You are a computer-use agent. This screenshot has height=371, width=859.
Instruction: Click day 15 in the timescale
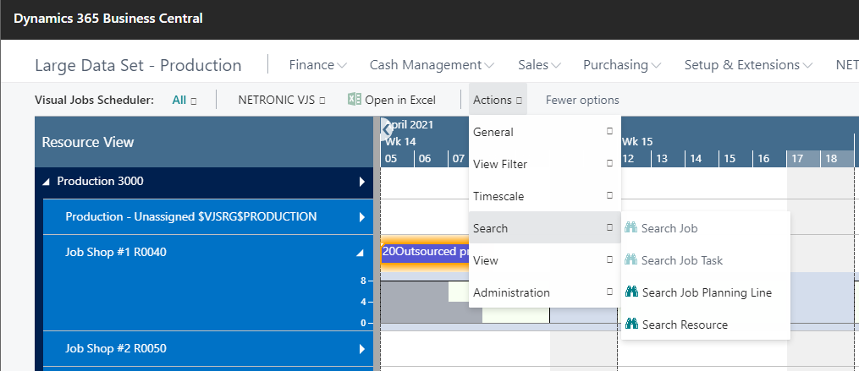[730, 159]
